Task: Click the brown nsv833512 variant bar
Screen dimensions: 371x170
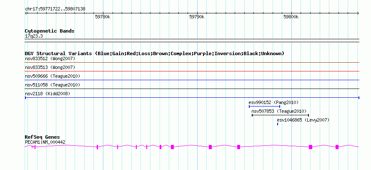Action: click(x=192, y=63)
